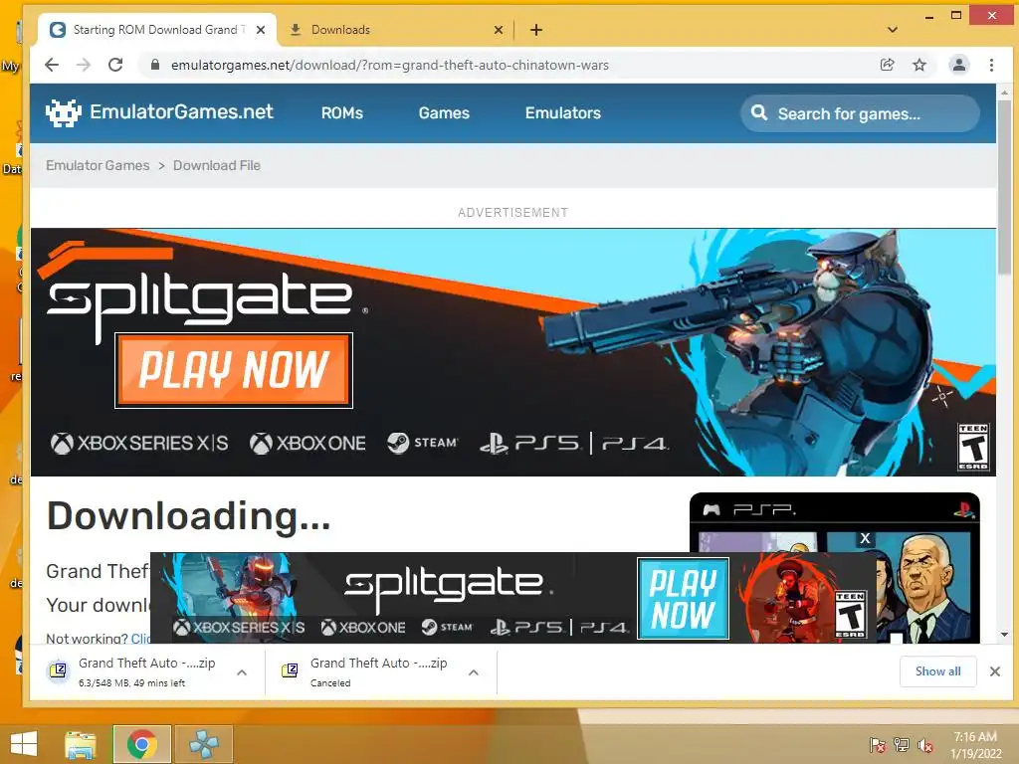Open the Windows Start menu
This screenshot has height=764, width=1019.
(x=24, y=744)
